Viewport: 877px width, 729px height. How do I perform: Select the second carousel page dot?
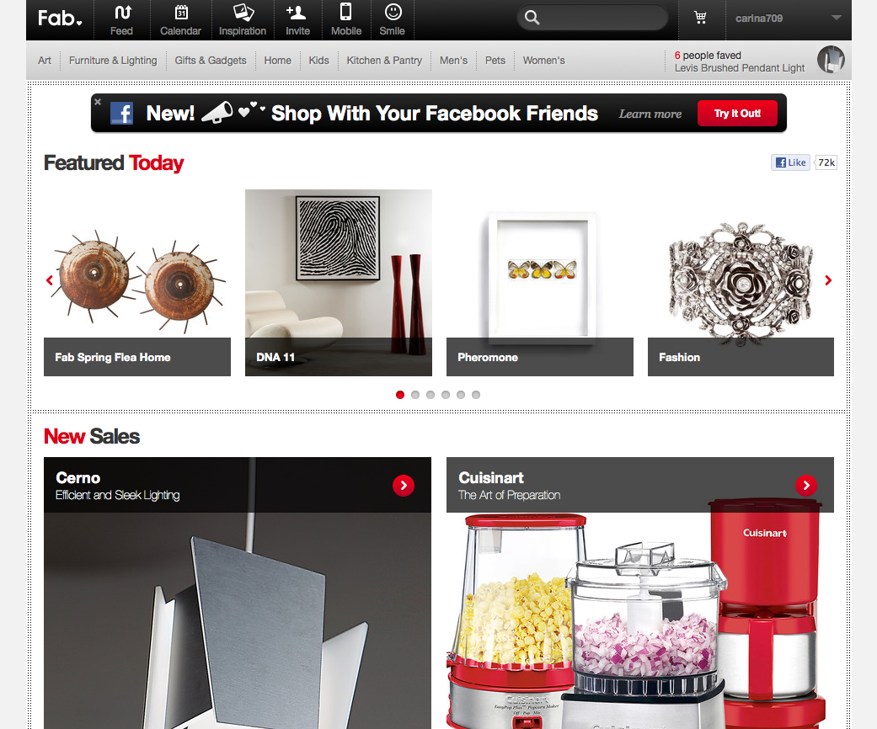click(x=415, y=395)
